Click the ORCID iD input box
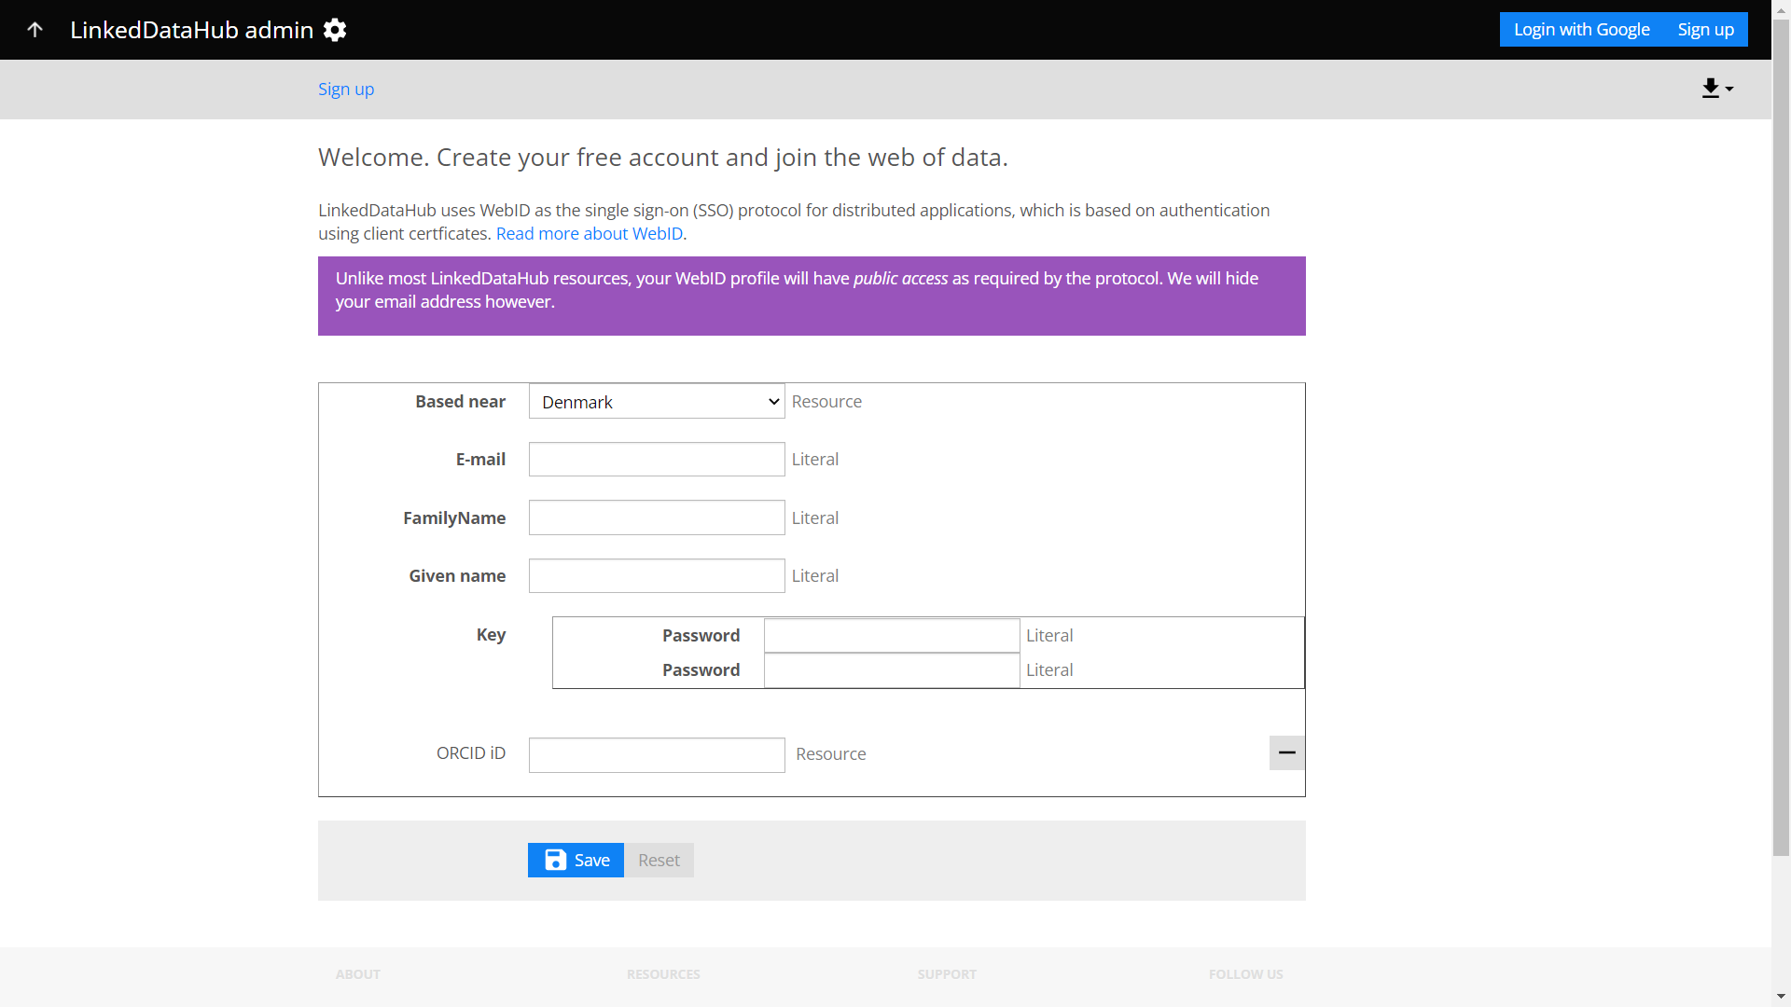 click(656, 754)
